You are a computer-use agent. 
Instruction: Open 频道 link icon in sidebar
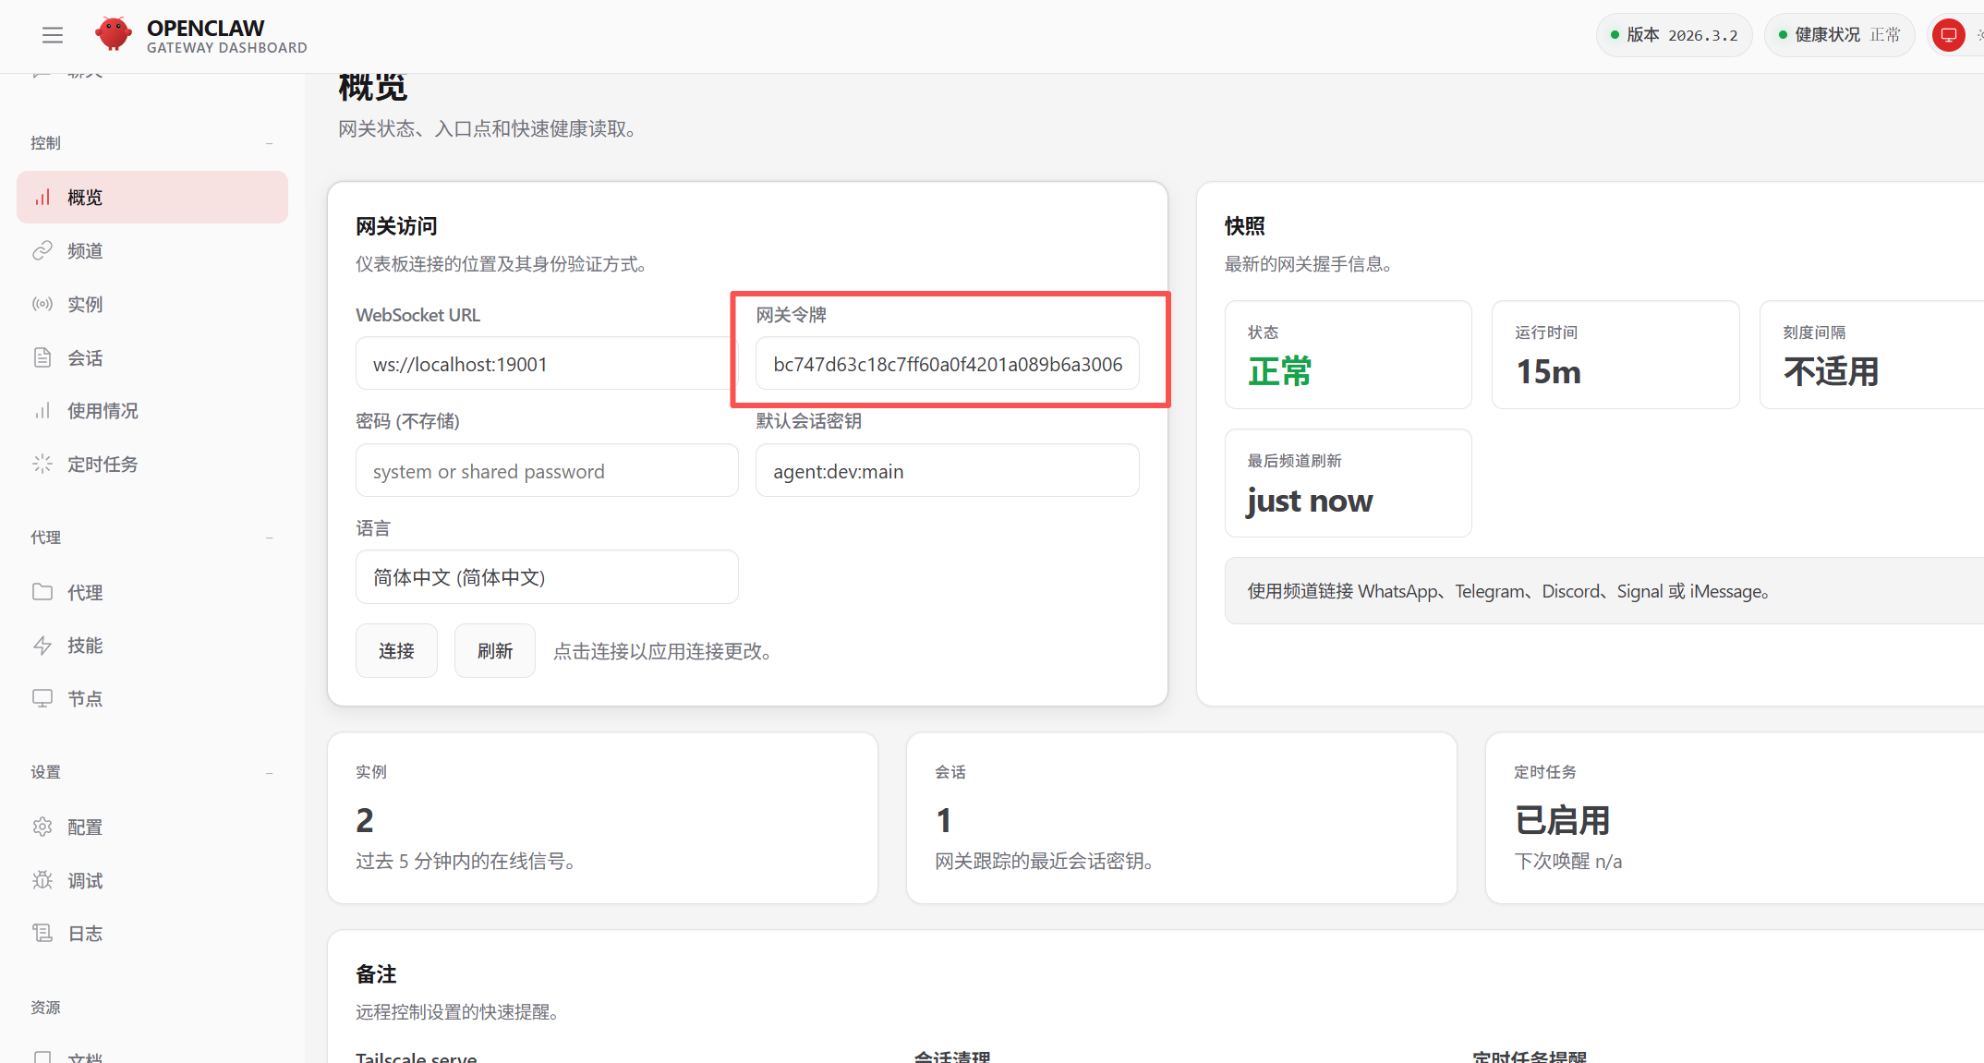point(42,251)
